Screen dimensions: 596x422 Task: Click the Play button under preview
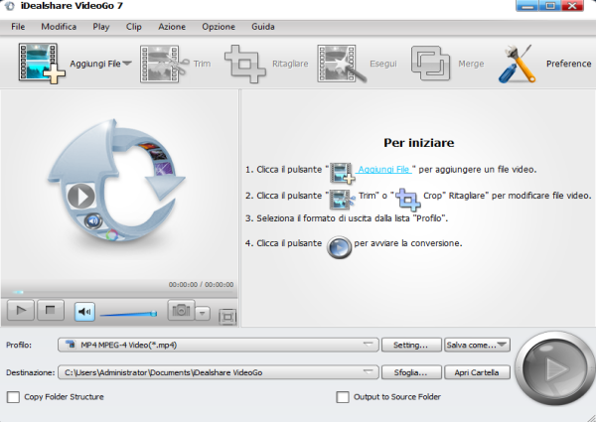click(21, 311)
